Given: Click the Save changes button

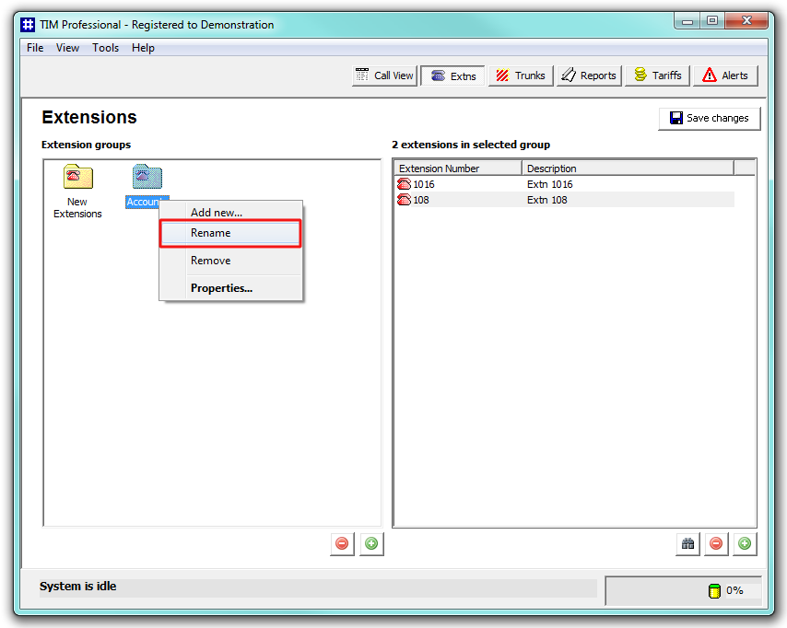Looking at the screenshot, I should coord(710,119).
